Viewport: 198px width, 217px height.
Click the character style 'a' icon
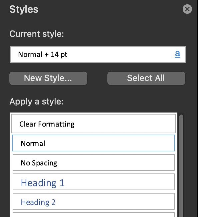177,54
